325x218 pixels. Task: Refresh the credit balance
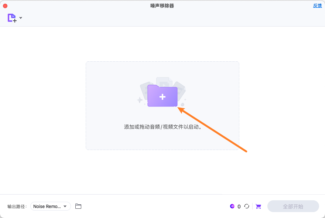[247, 206]
